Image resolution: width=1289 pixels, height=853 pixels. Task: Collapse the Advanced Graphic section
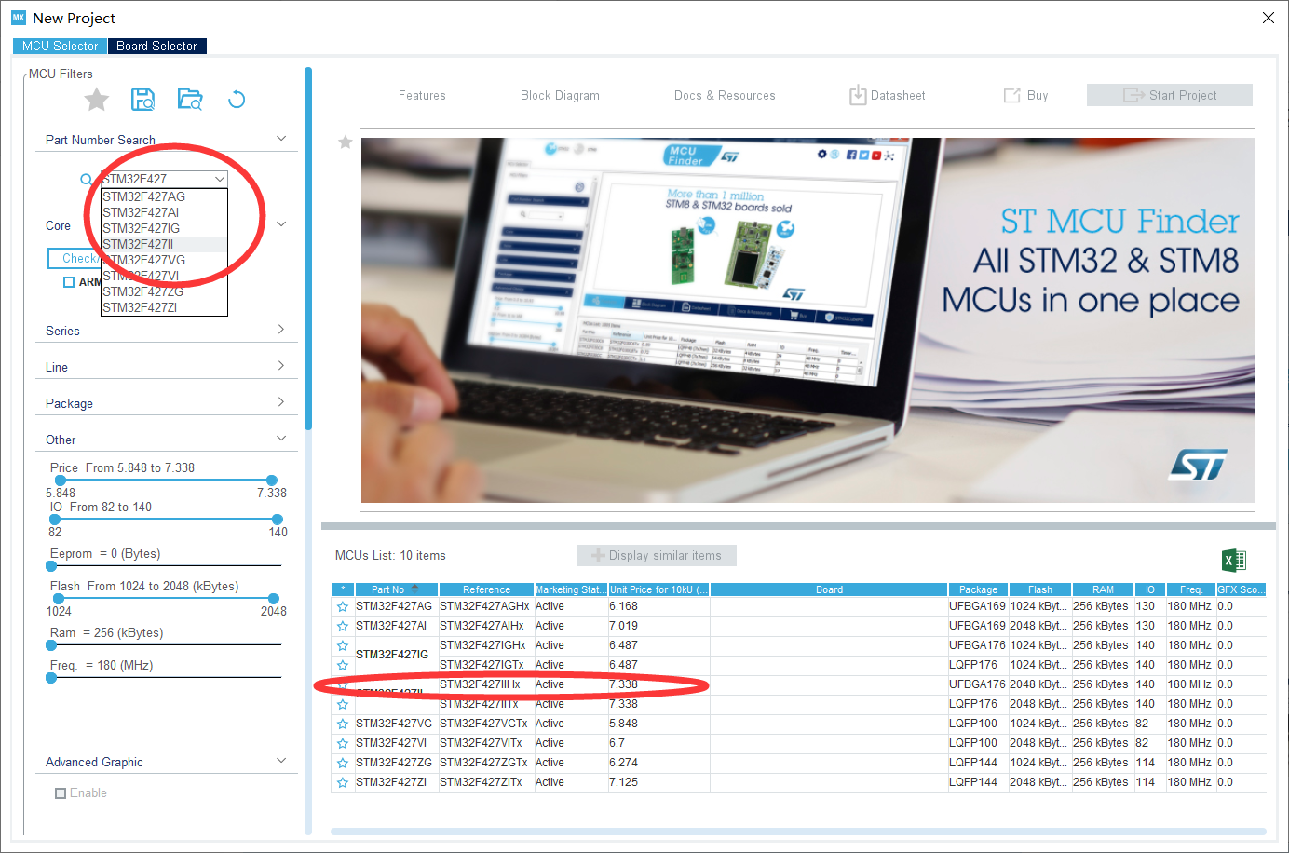[281, 761]
